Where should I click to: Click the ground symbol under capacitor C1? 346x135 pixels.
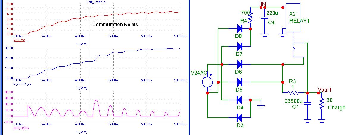[307, 121]
